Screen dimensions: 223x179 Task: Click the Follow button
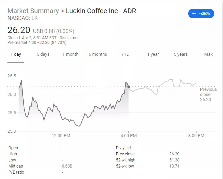click(x=201, y=14)
